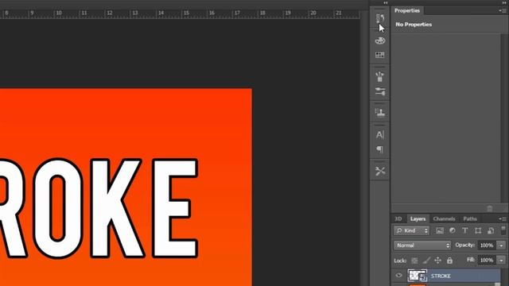Image resolution: width=509 pixels, height=286 pixels.
Task: Click the Fill label
Action: pos(471,260)
